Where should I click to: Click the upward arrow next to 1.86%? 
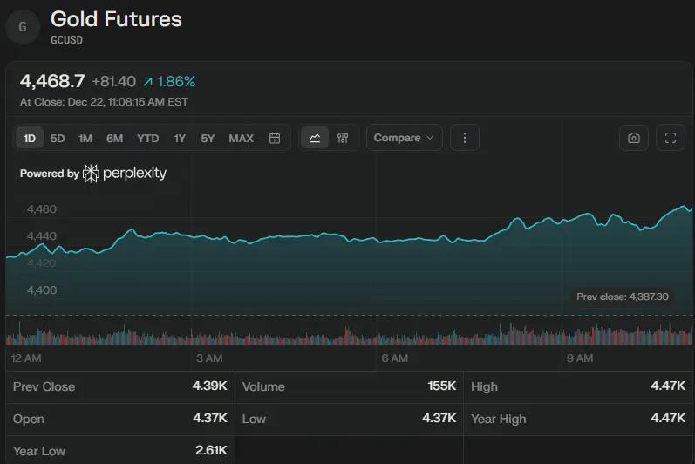148,81
